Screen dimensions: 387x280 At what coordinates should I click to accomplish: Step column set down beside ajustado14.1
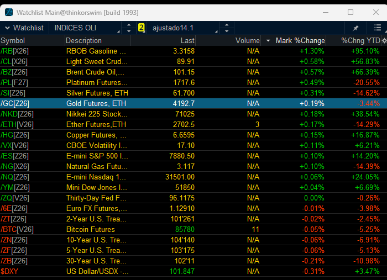coord(227,31)
